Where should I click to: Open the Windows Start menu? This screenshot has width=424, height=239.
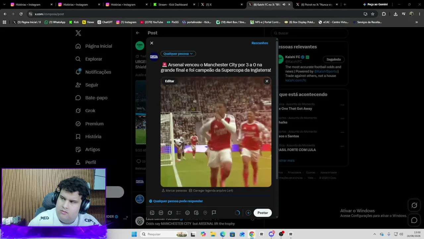(134, 234)
